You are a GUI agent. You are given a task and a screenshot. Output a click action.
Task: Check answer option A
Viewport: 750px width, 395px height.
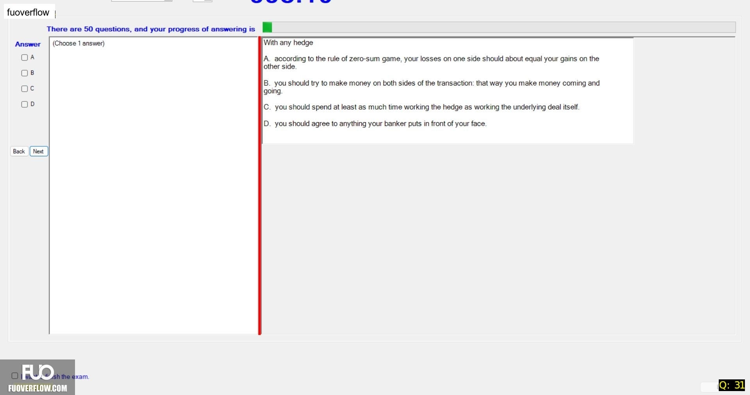point(25,57)
